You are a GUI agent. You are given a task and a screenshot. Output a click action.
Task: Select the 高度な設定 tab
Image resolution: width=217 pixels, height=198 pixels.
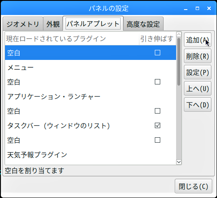(x=143, y=24)
